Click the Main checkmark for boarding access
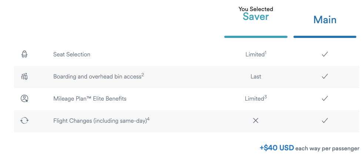This screenshot has width=363, height=154. click(x=325, y=77)
